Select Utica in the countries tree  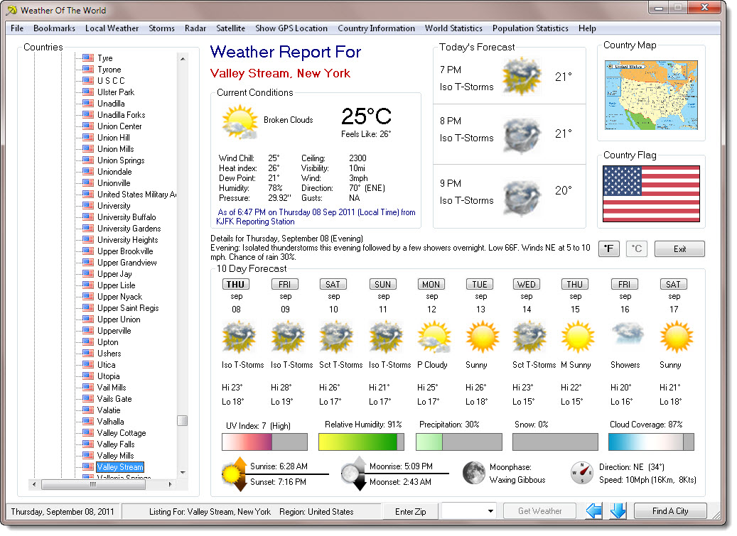coord(107,365)
